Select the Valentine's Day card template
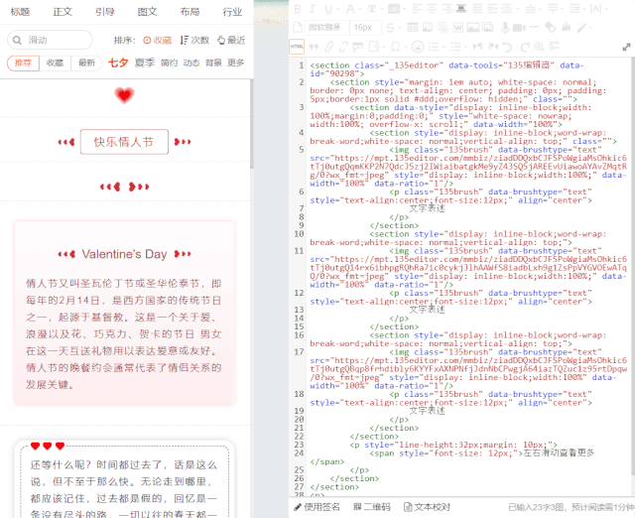 (x=124, y=313)
